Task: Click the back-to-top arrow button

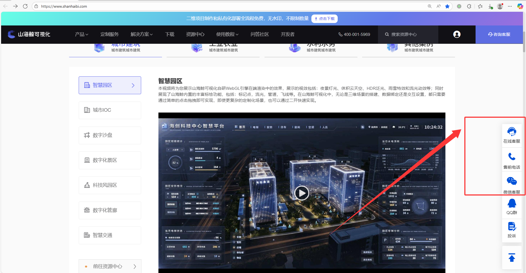Action: click(512, 258)
